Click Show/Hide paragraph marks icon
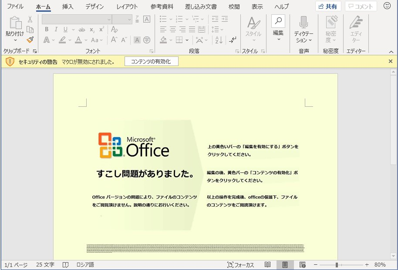This screenshot has width=398, height=270. 232,40
